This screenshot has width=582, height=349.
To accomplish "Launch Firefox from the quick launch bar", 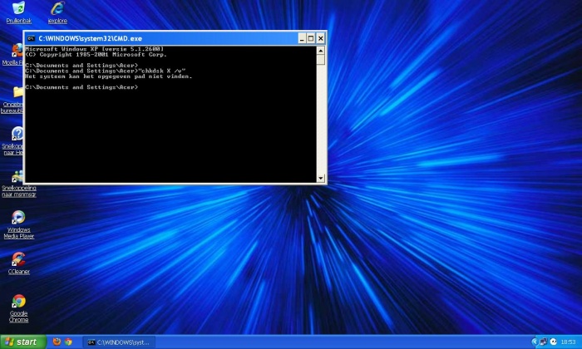I will pos(57,342).
